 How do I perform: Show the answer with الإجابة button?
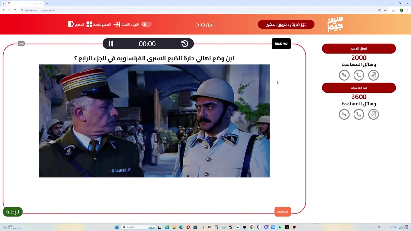(x=13, y=212)
